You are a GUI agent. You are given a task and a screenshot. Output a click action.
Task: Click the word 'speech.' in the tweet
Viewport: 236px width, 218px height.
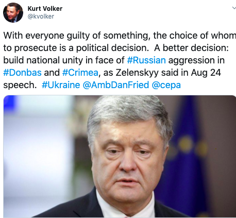[20, 86]
